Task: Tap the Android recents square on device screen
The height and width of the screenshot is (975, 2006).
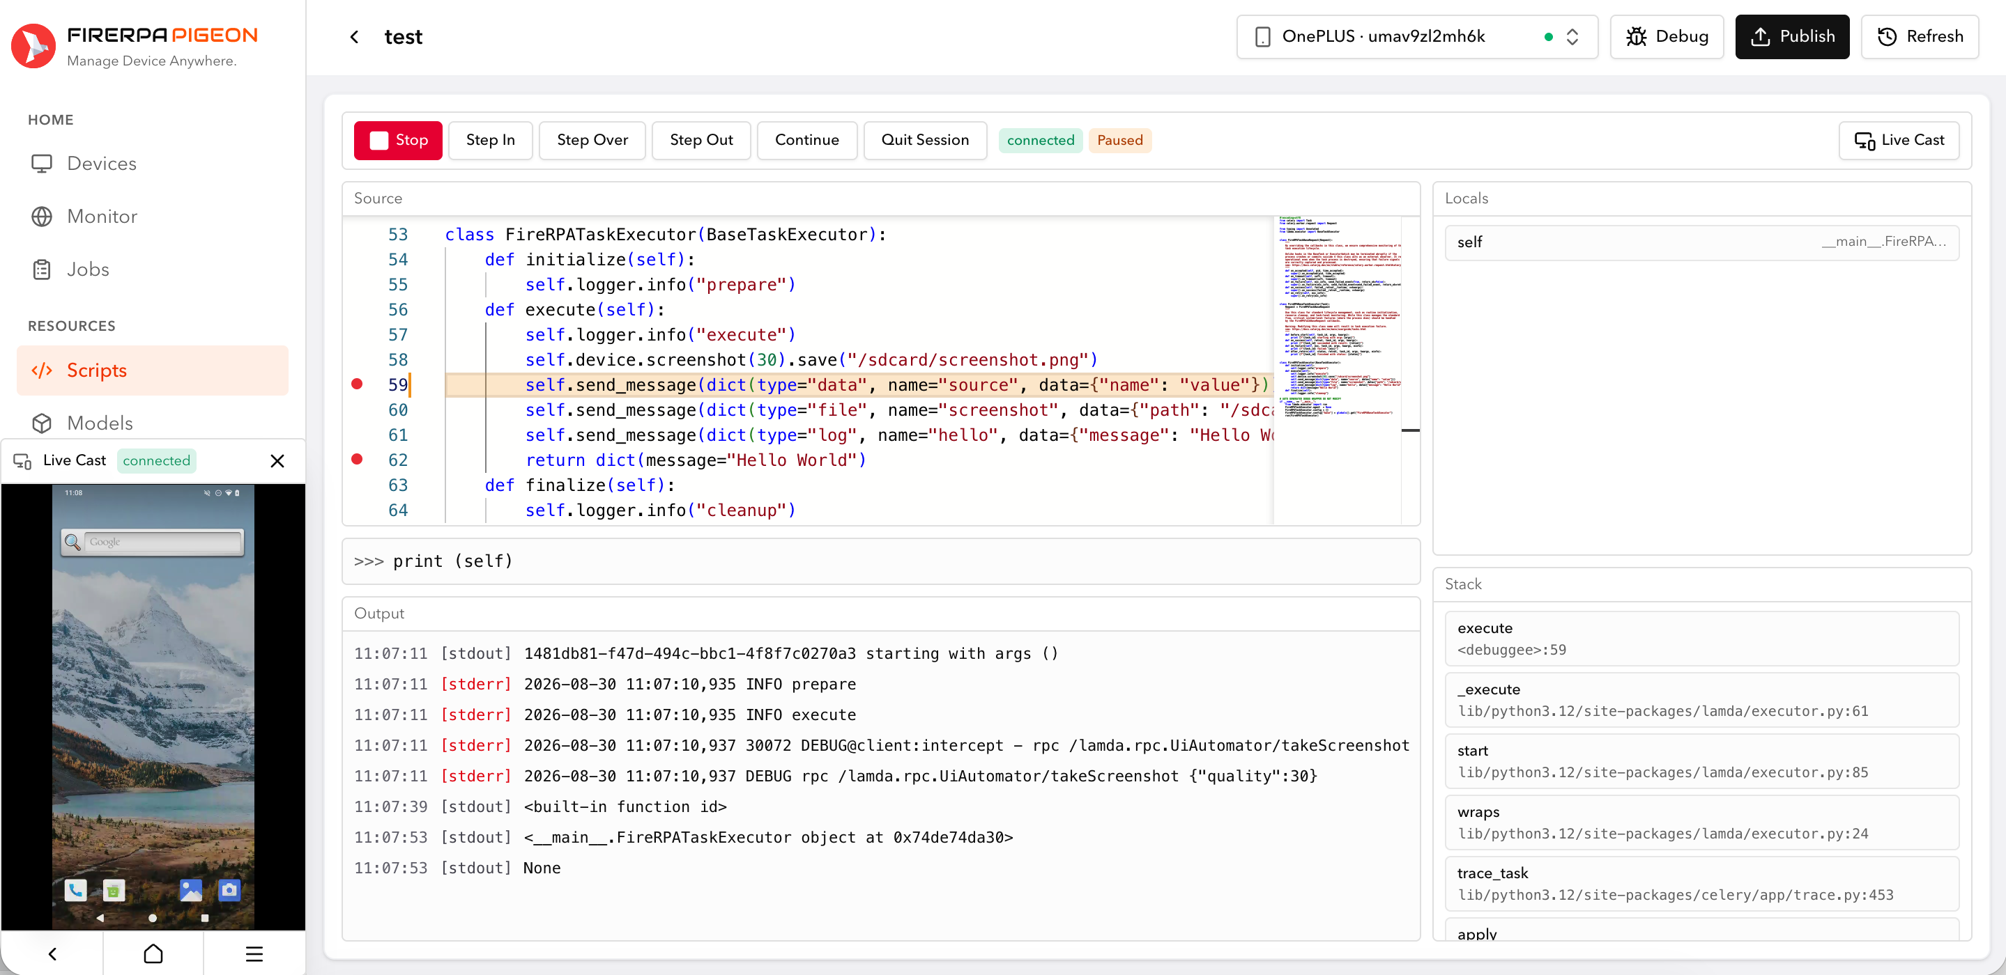Action: click(x=205, y=918)
